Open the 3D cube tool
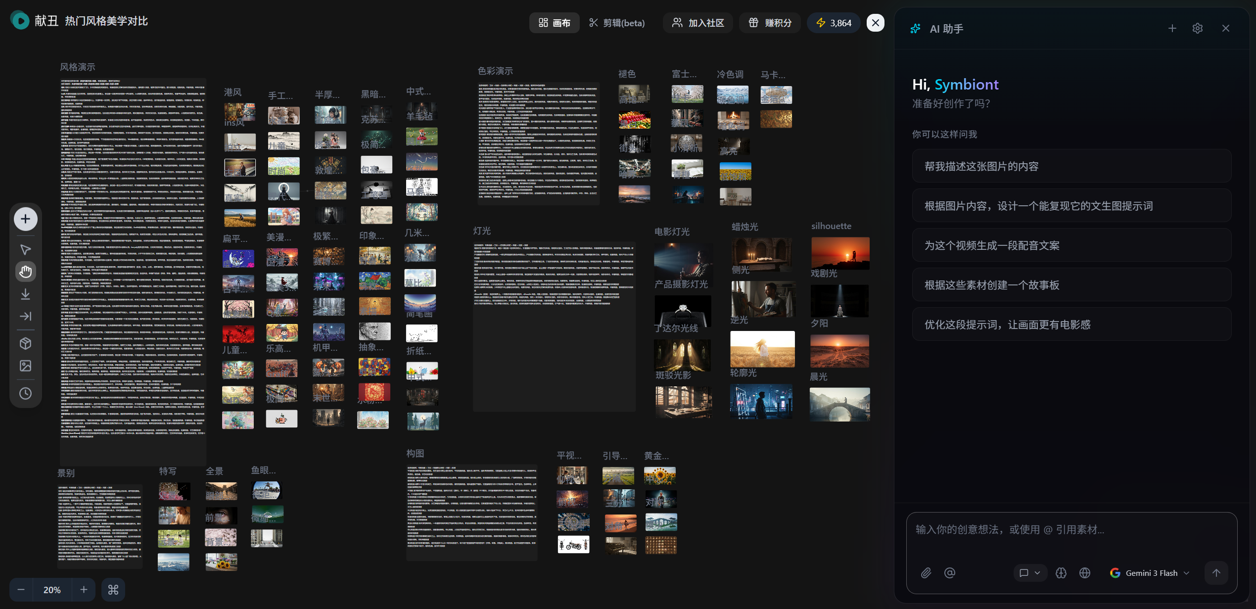The image size is (1256, 609). pyautogui.click(x=26, y=343)
